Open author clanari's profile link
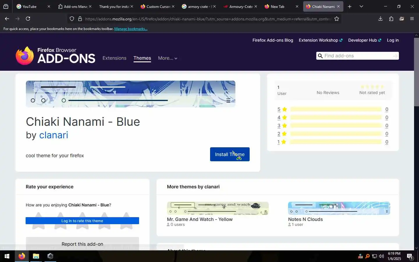 click(54, 135)
